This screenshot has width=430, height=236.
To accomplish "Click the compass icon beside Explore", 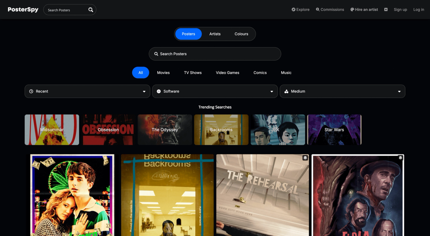I will click(294, 9).
